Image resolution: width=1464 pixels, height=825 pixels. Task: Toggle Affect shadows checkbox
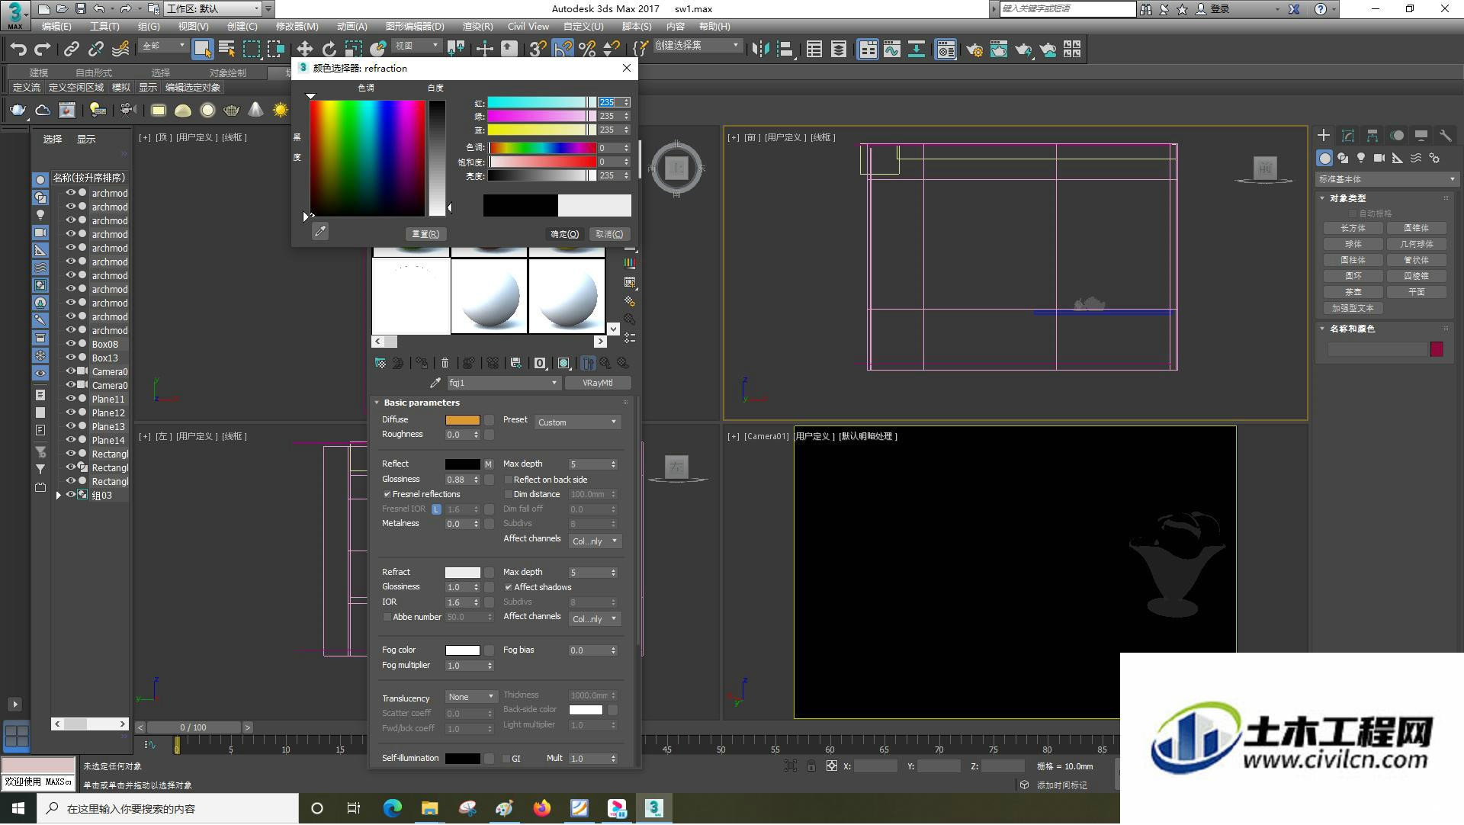[509, 588]
